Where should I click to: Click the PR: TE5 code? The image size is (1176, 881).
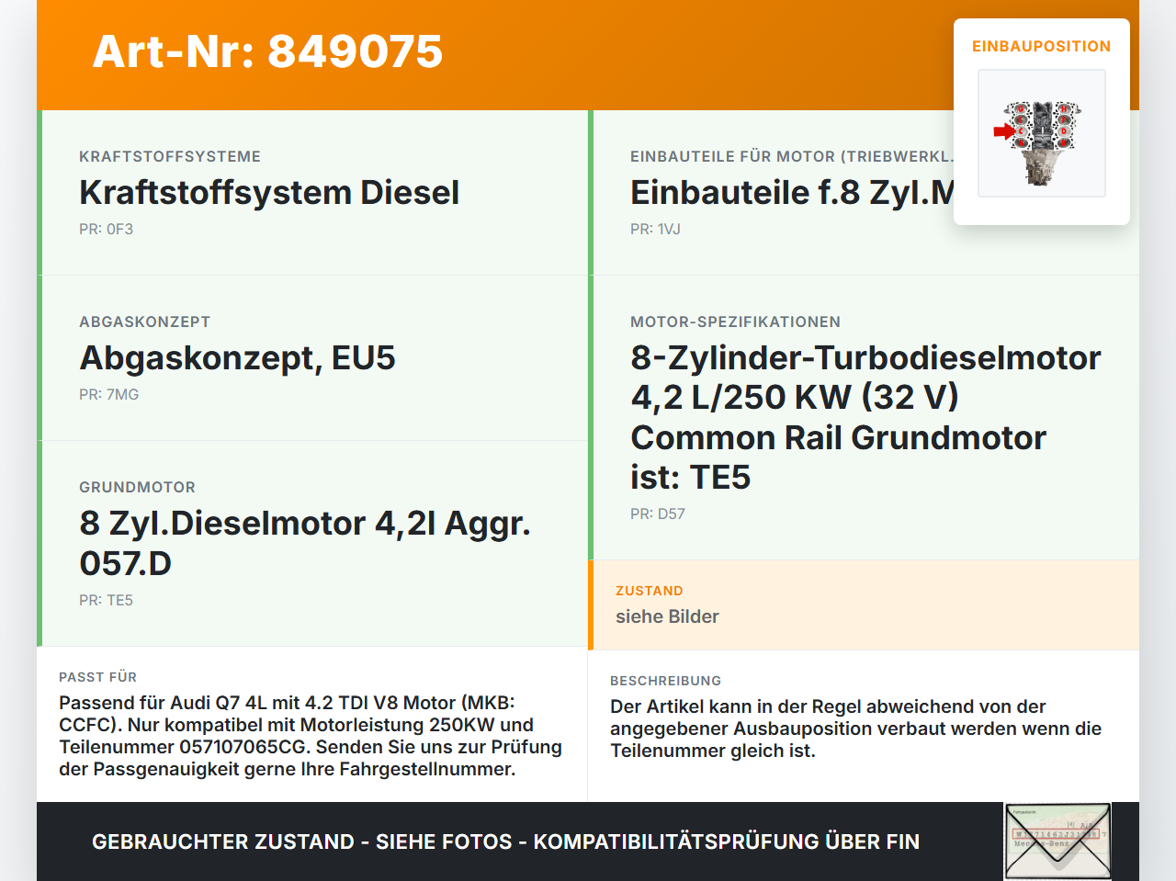click(106, 601)
